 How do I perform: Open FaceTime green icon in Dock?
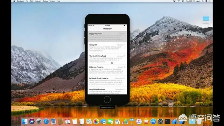coord(110,121)
